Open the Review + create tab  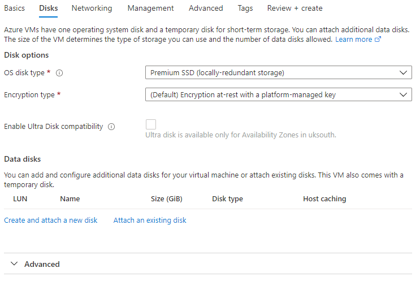point(295,8)
